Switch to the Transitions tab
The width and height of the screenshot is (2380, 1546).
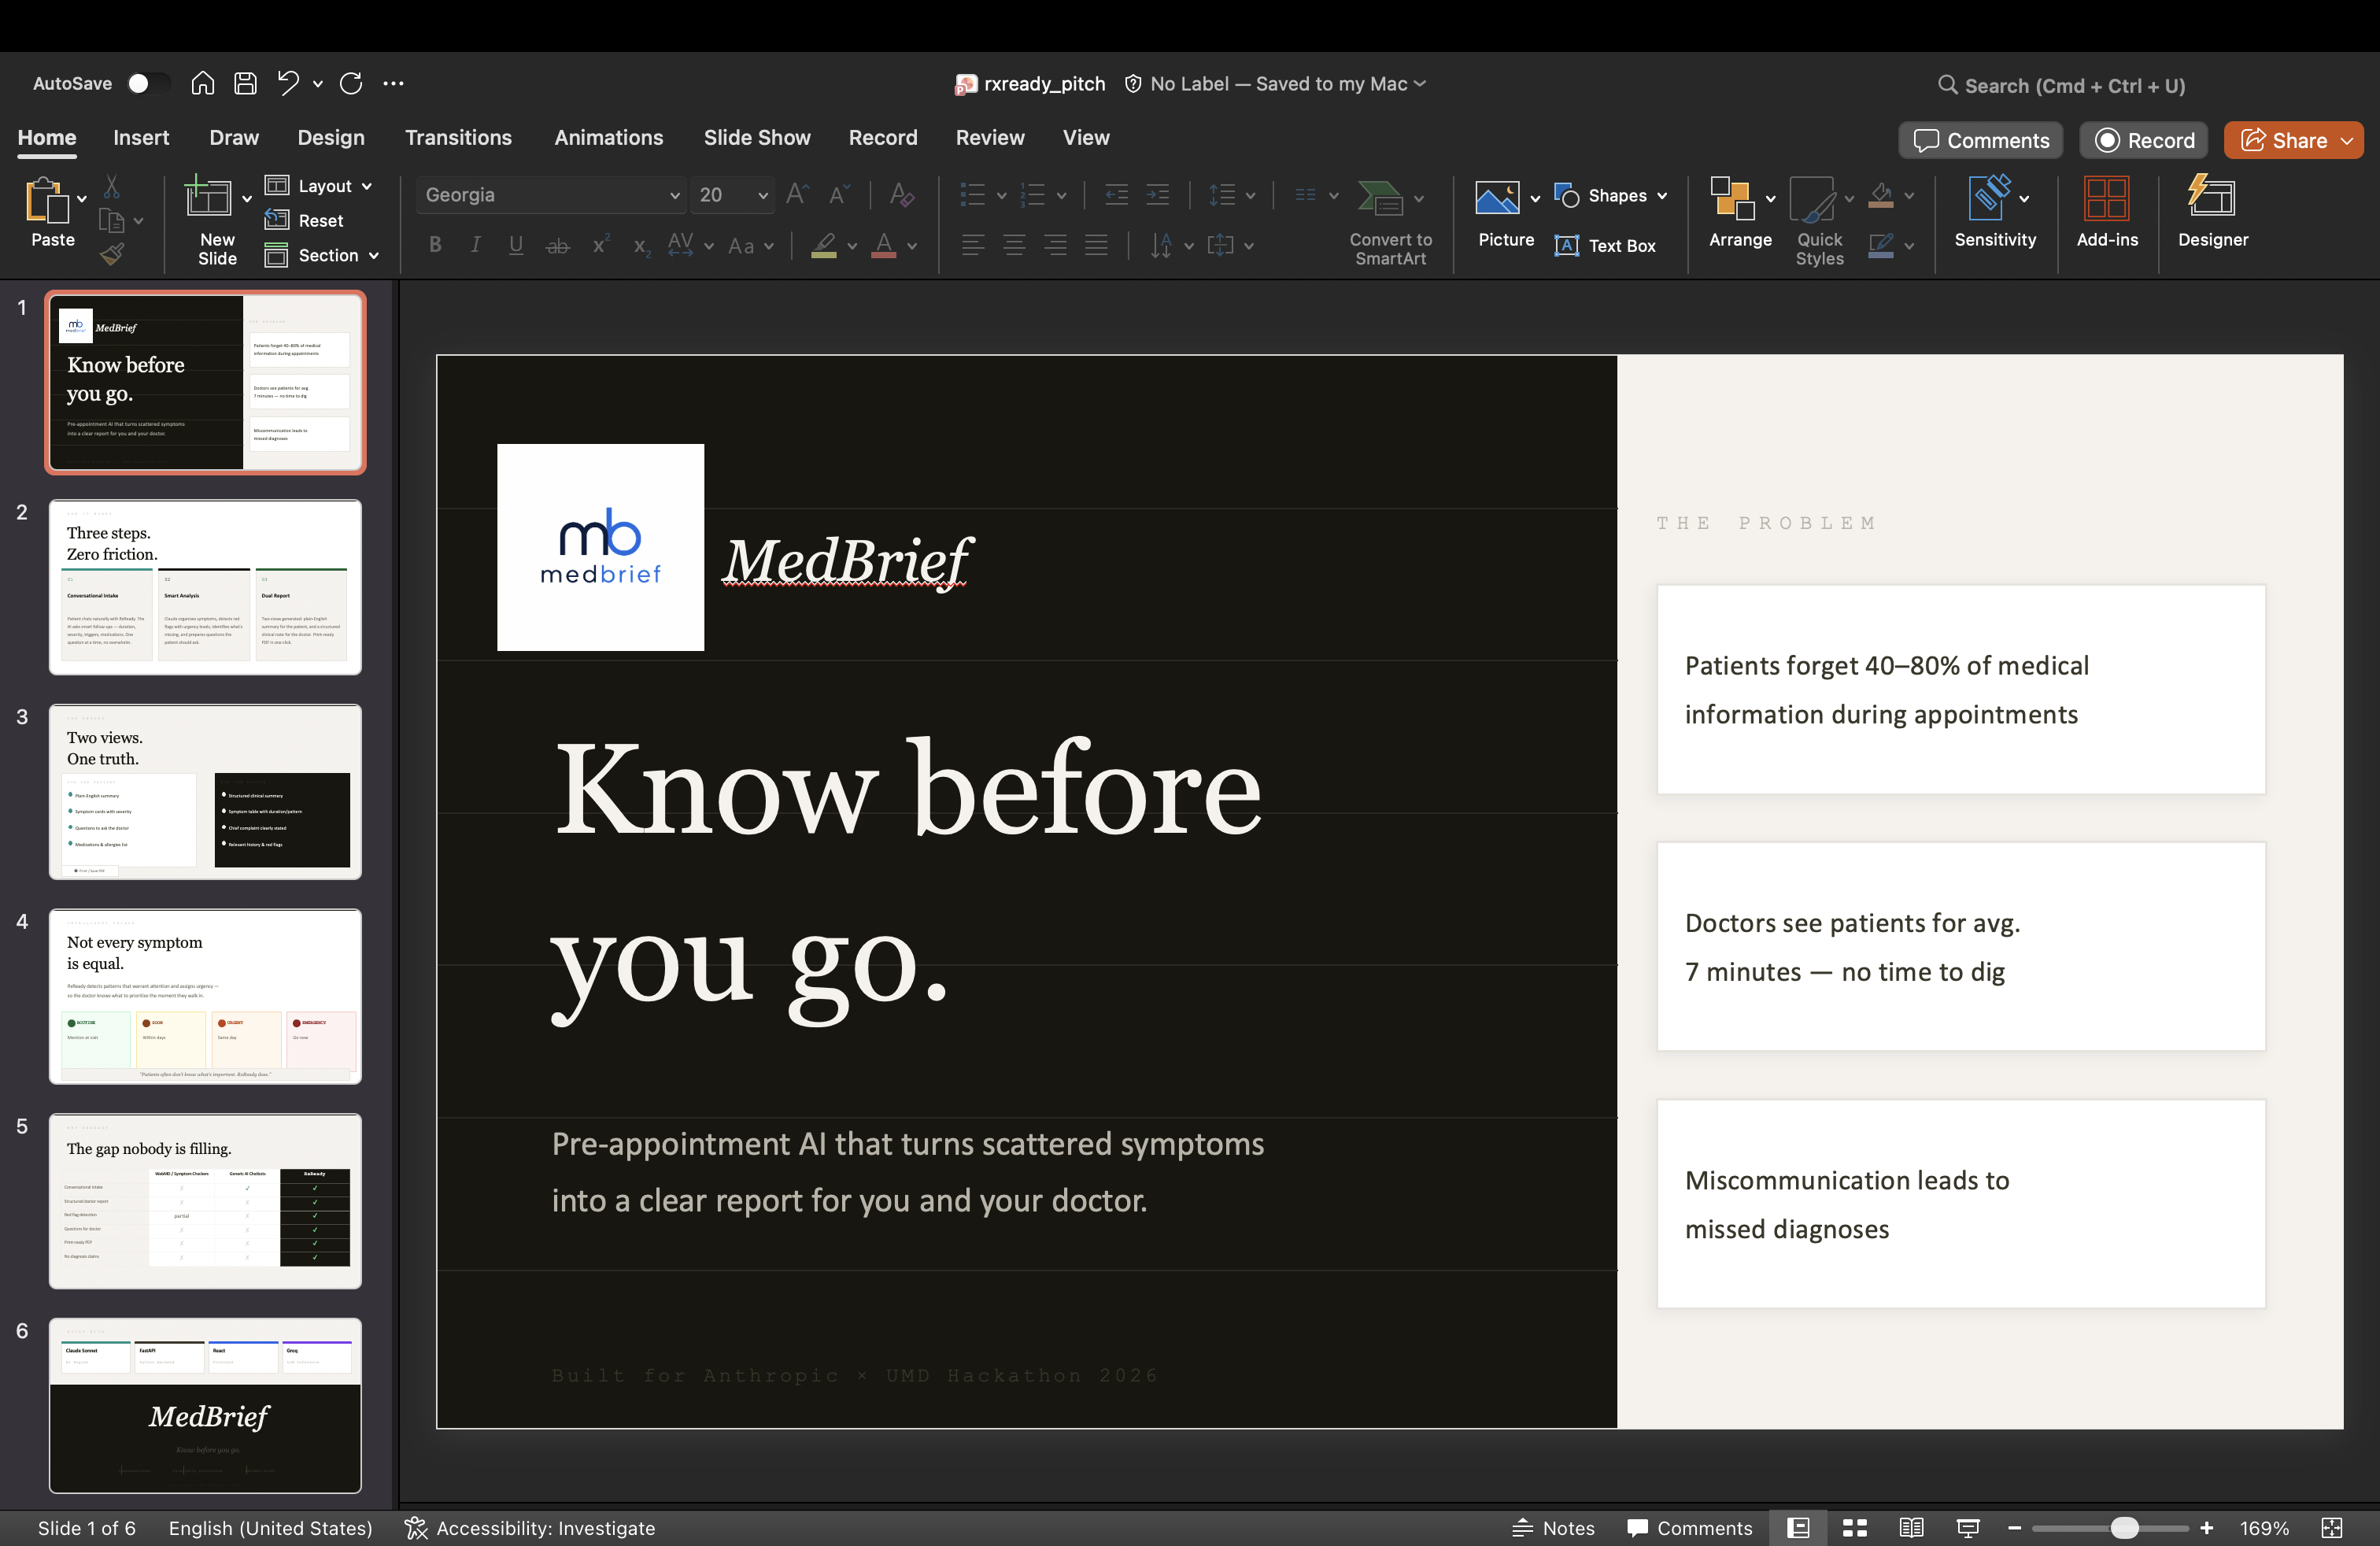point(458,138)
